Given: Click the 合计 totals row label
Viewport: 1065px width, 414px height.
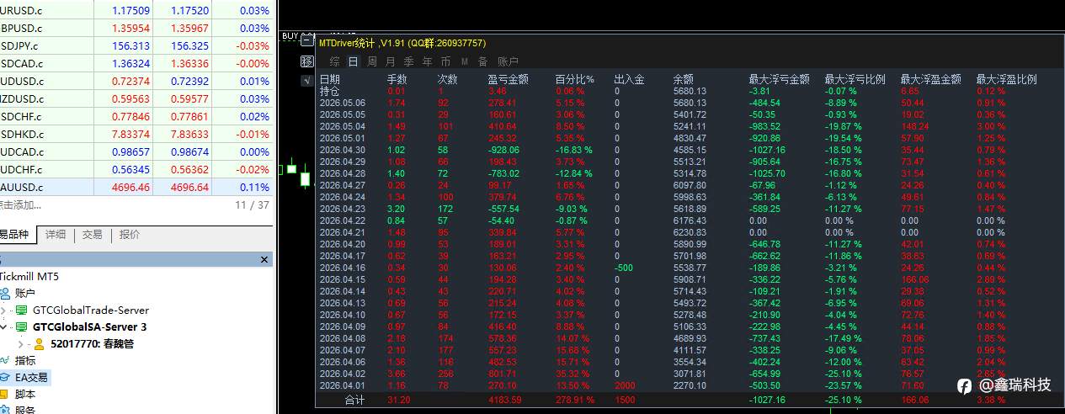Looking at the screenshot, I should [355, 400].
